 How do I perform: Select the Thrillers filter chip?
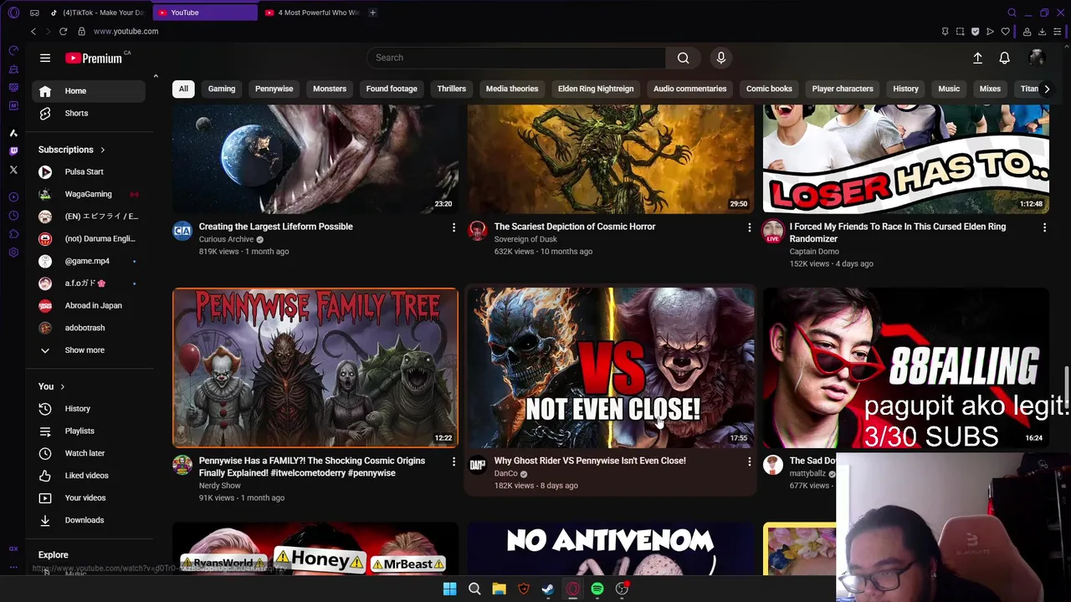tap(451, 89)
